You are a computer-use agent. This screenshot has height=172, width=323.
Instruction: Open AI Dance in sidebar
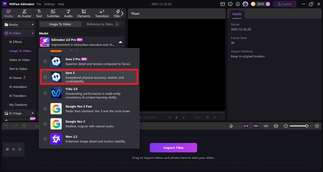coord(18,78)
